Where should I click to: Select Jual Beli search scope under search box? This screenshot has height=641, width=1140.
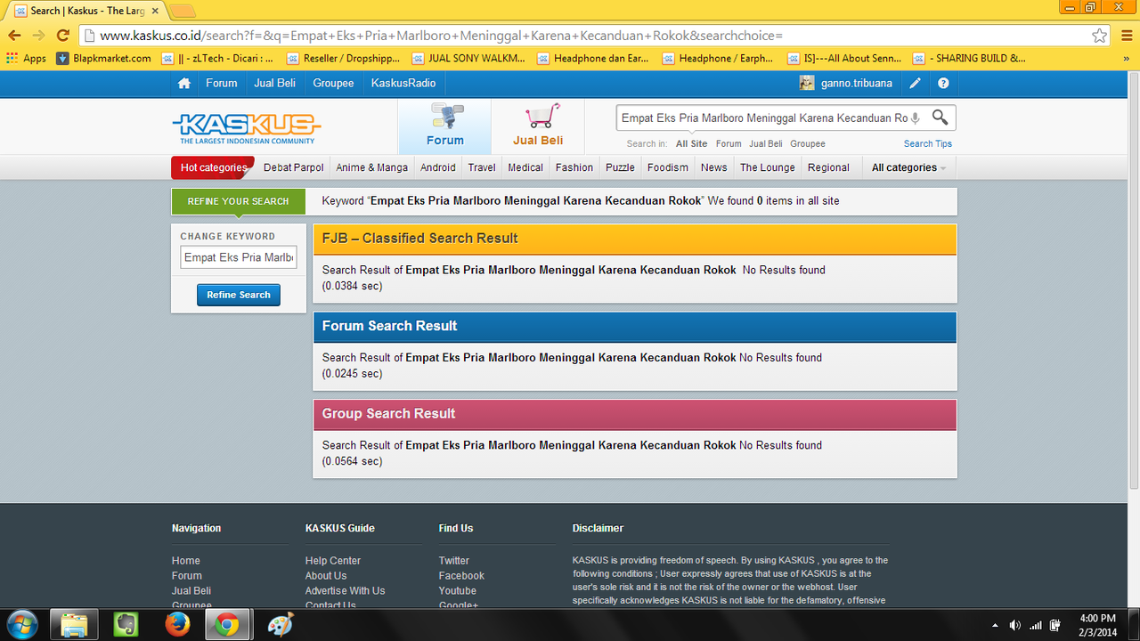point(766,143)
